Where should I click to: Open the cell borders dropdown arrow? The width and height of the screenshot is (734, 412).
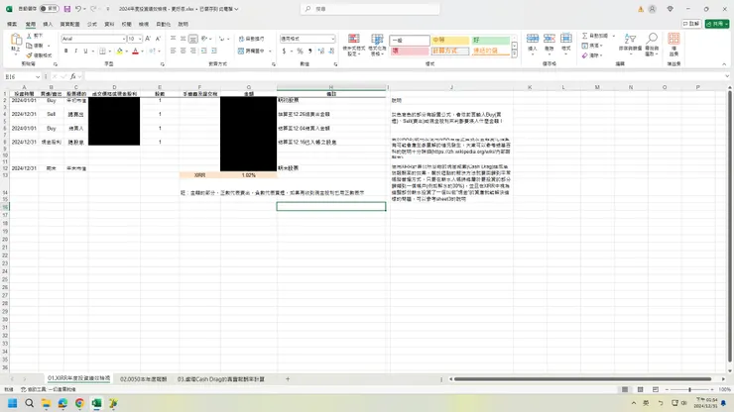(109, 51)
